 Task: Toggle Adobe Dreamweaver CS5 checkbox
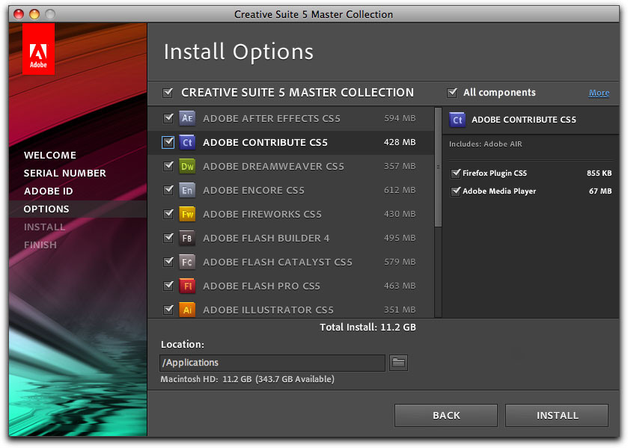[168, 166]
